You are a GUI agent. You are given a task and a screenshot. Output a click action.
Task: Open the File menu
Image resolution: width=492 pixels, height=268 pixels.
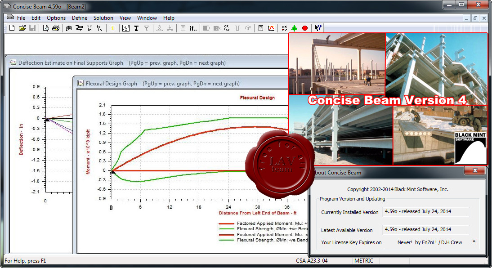(21, 18)
